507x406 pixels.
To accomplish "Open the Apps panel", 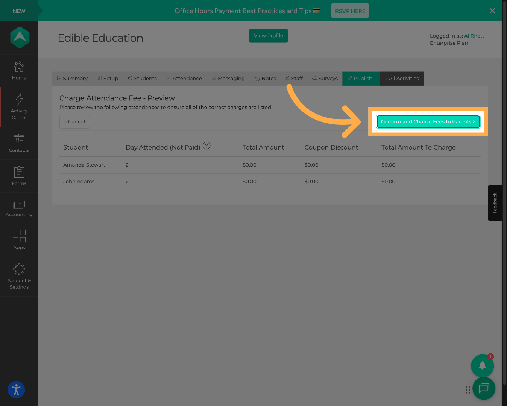I will tap(19, 240).
